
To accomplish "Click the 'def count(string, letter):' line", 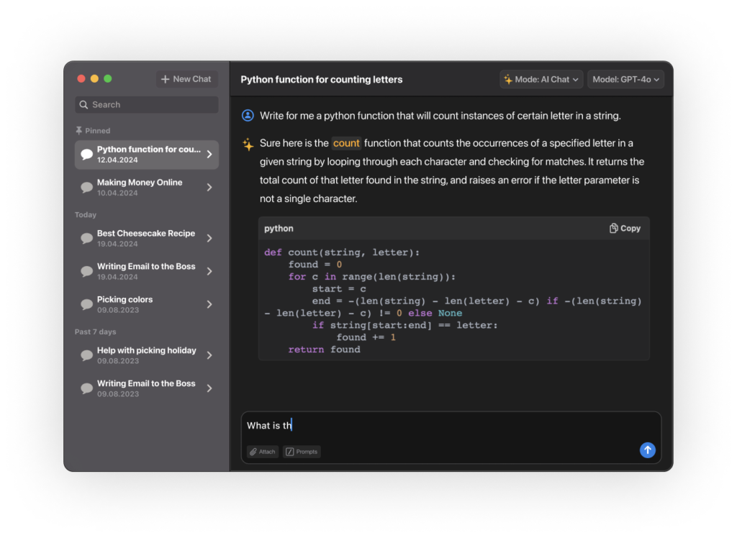I will [x=342, y=252].
